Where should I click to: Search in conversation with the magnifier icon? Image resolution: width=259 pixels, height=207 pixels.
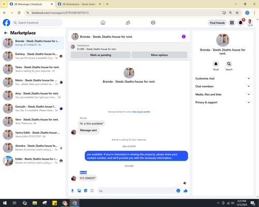(229, 64)
